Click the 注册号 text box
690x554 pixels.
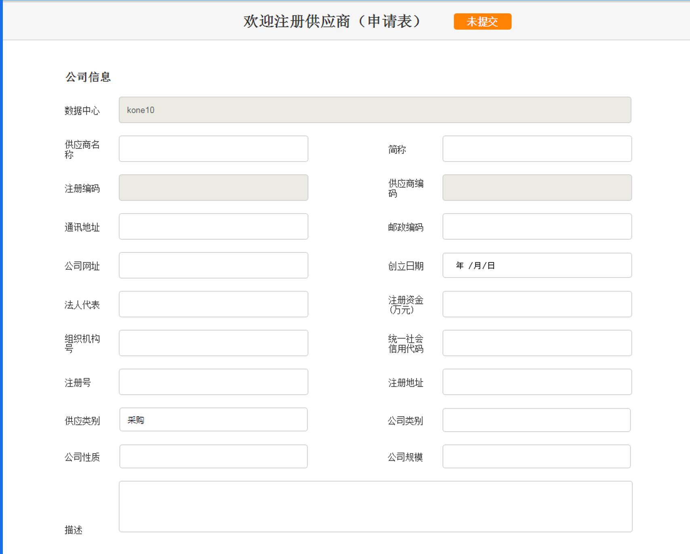(213, 382)
